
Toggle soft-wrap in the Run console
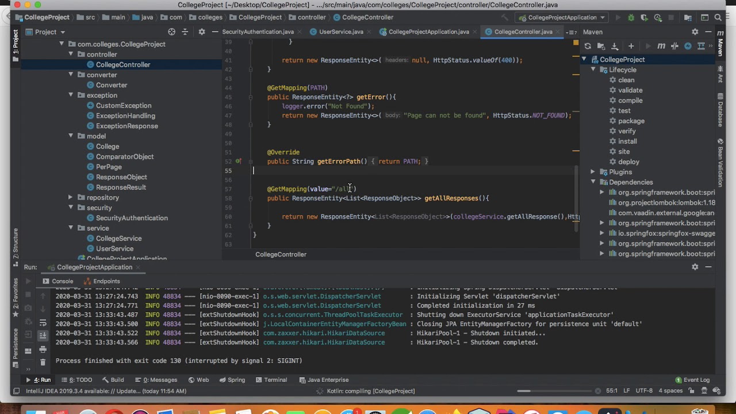pos(43,323)
